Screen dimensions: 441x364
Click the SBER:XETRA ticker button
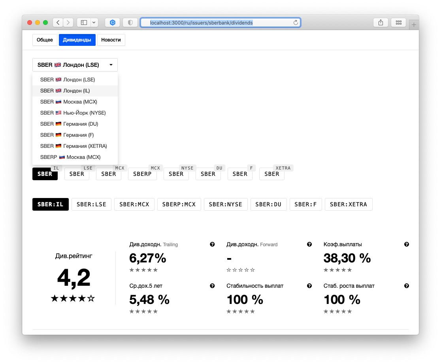point(349,204)
